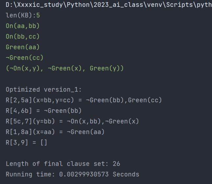212x184 pixels.
Task: Click the ¬Green(cc) clause line
Action: [x=25, y=58]
